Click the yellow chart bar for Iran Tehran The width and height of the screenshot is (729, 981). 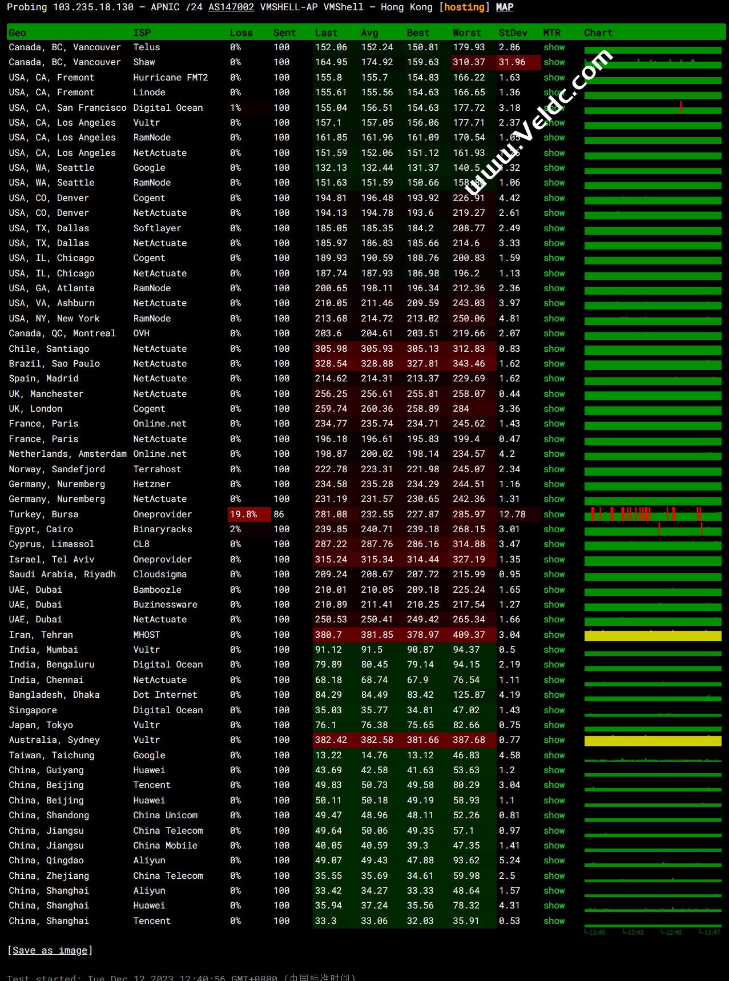(653, 636)
